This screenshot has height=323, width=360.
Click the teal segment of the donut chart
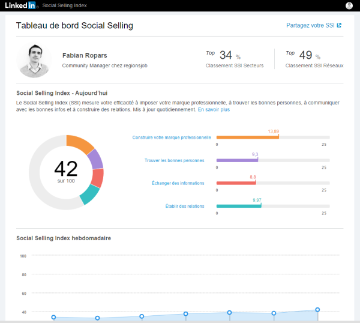(89, 194)
